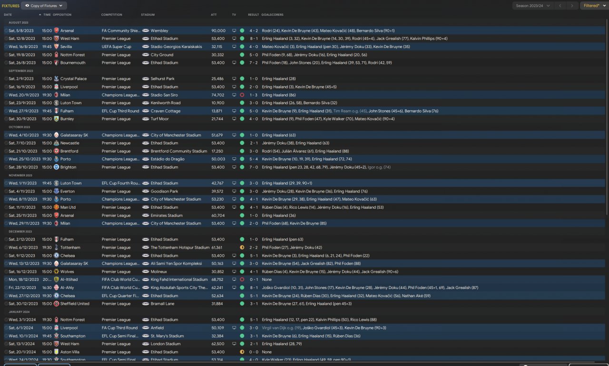Click the yellow draw indicator in the Tottenham row
Image resolution: width=609 pixels, height=366 pixels.
click(x=242, y=248)
